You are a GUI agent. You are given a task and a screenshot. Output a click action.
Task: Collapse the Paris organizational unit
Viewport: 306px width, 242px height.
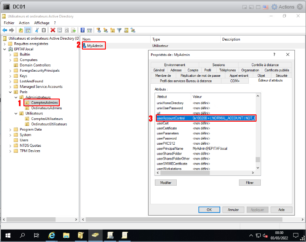(x=10, y=92)
